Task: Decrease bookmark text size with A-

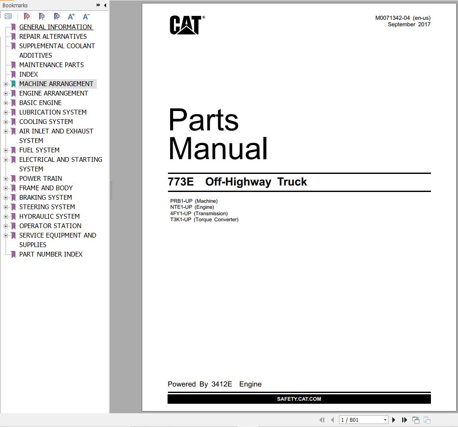Action: 86,16
